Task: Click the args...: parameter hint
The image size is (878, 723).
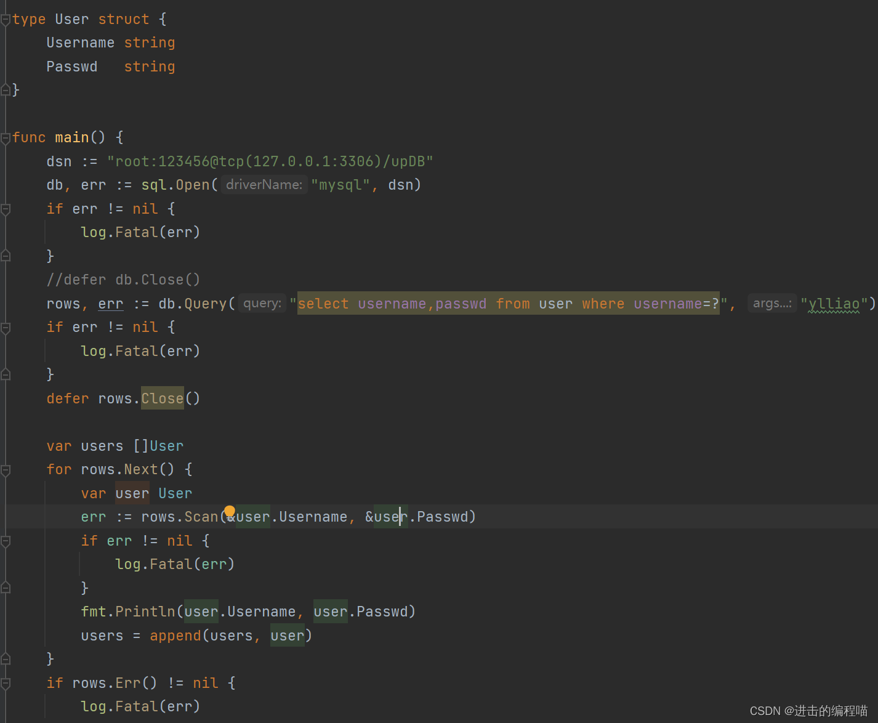Action: 772,303
